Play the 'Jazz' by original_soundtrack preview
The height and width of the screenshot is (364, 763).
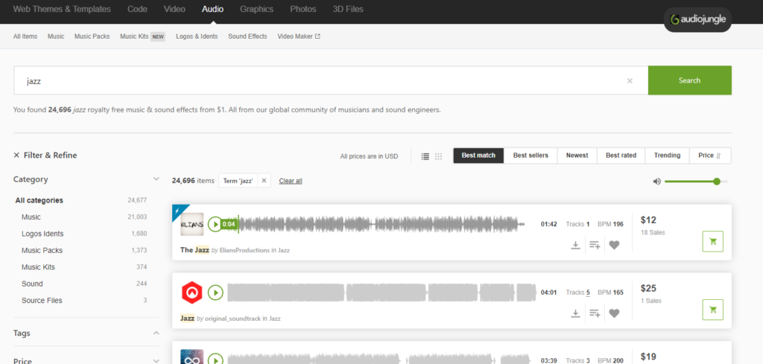click(x=215, y=293)
